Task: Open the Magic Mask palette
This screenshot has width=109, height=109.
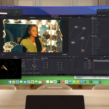Action: point(62,56)
